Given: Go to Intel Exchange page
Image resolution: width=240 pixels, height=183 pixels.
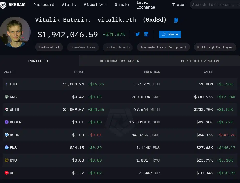Looking at the screenshot, I should coord(146,5).
